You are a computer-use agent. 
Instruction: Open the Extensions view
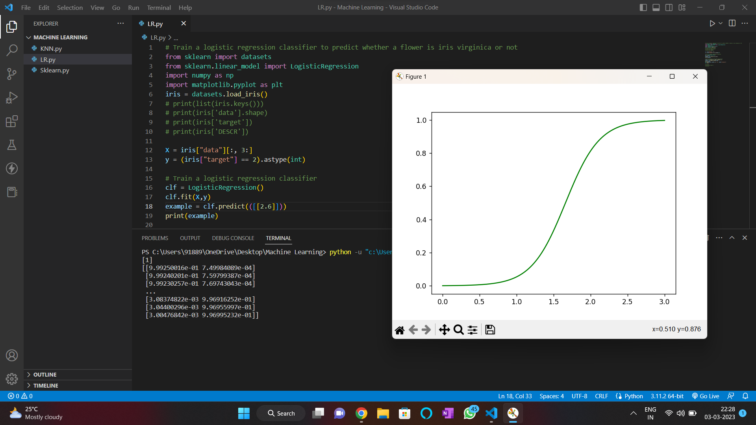pos(12,121)
